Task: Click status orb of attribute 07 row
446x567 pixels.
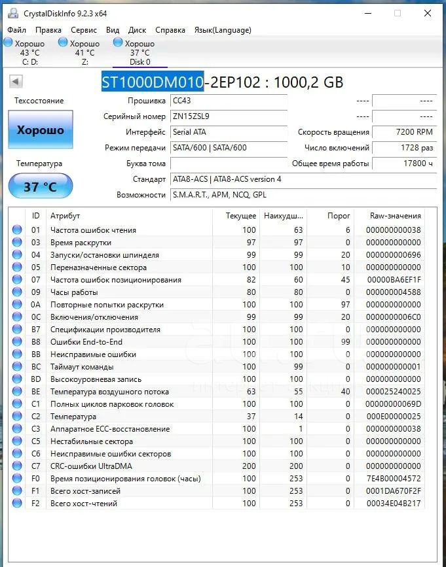Action: [17, 279]
